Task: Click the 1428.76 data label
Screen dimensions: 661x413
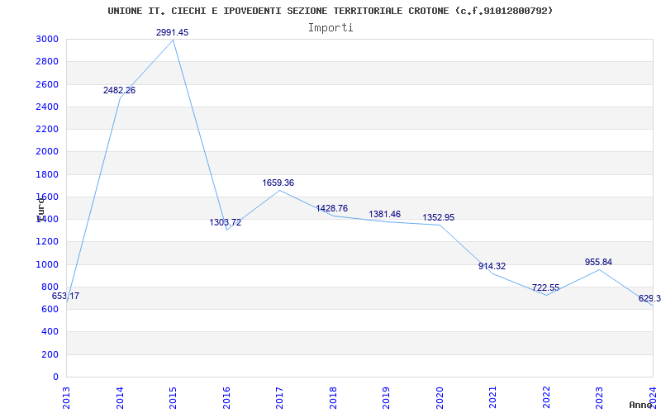Action: [332, 208]
